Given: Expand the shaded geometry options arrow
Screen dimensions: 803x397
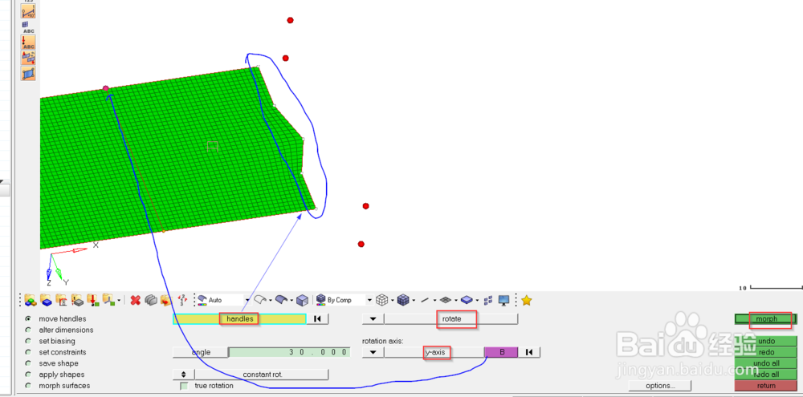Looking at the screenshot, I should tap(291, 301).
